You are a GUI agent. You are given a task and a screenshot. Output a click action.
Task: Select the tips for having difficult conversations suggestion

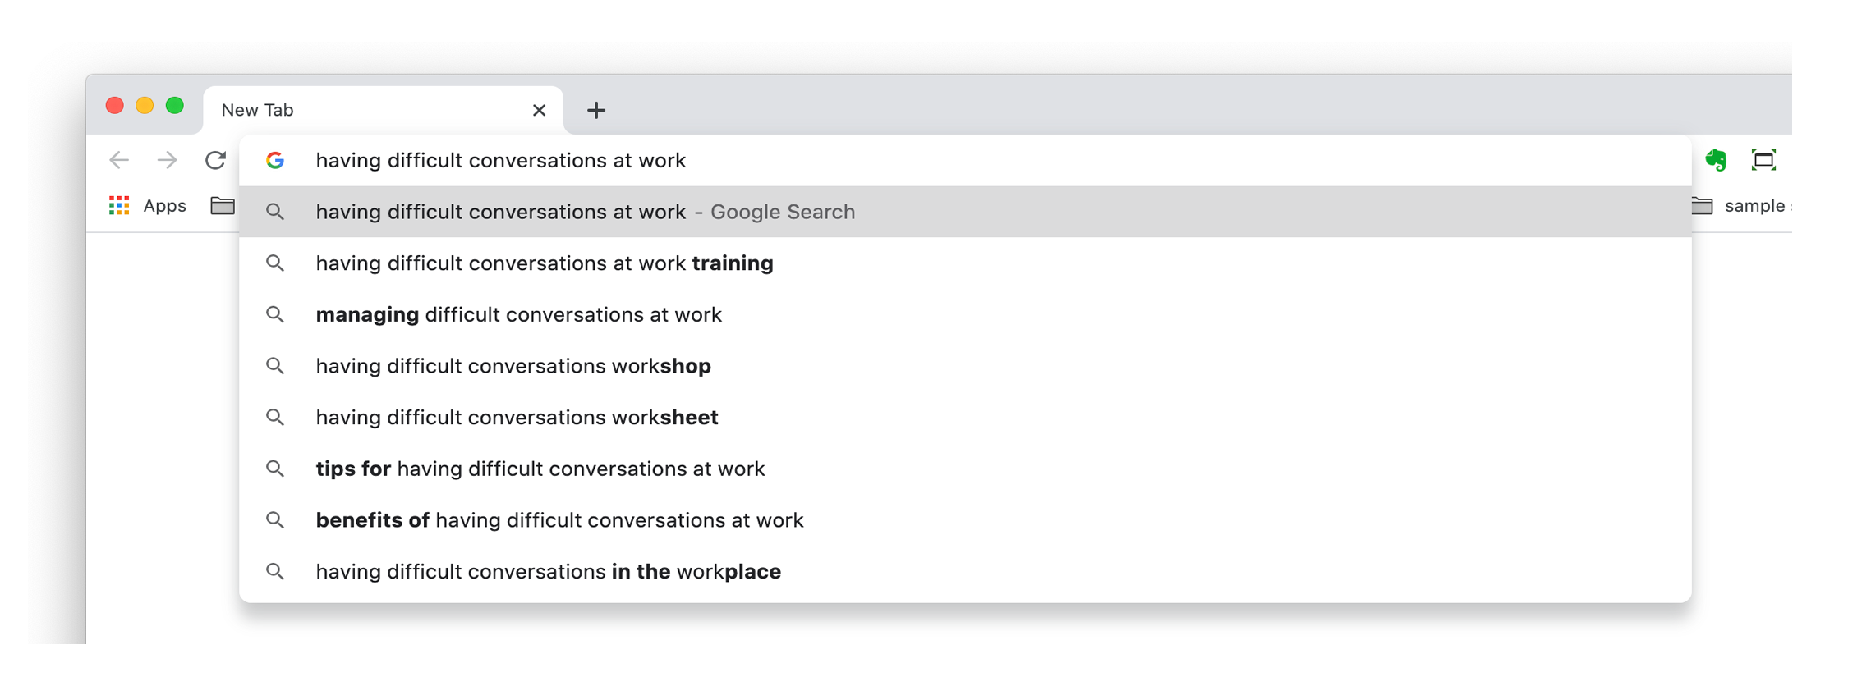click(965, 469)
